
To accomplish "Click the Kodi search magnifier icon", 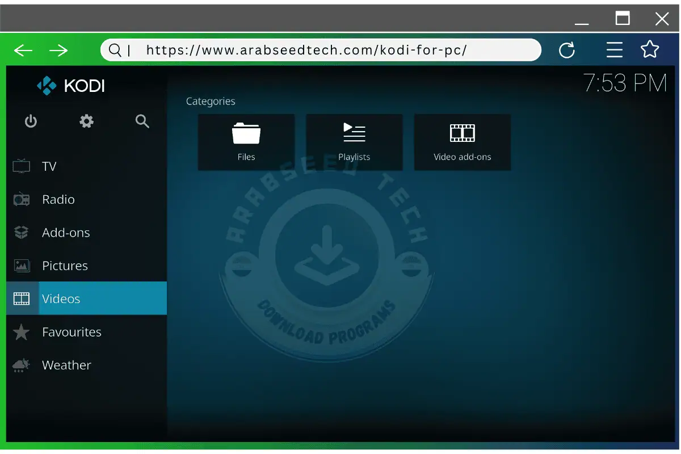I will pos(142,121).
